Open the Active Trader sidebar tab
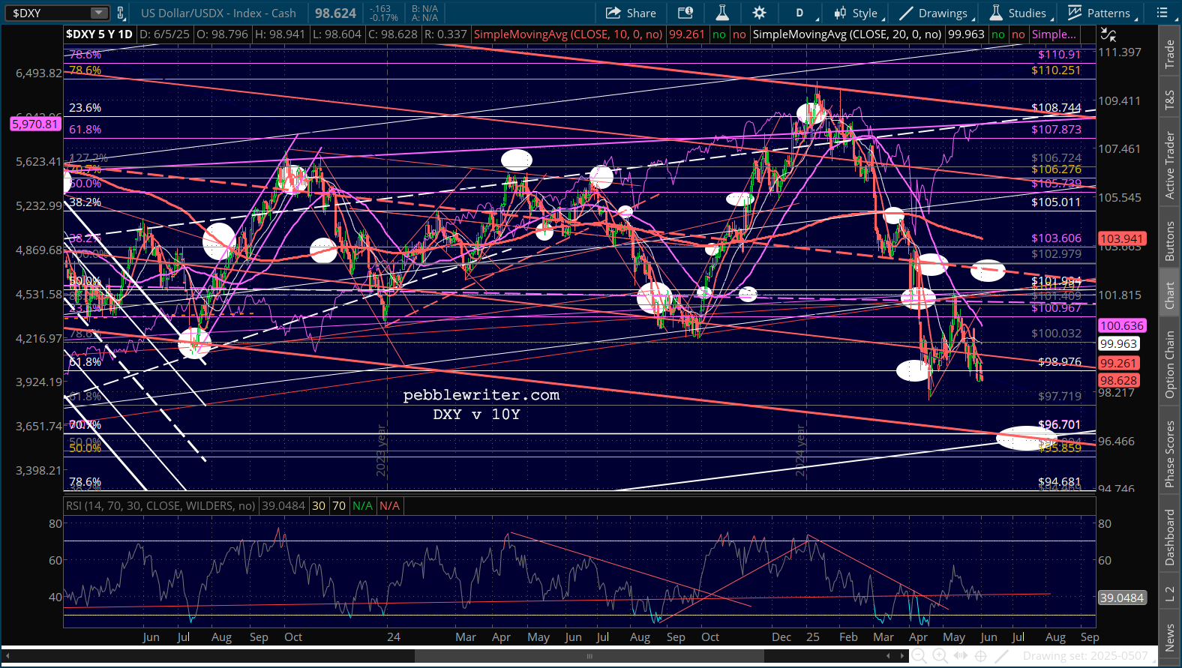This screenshot has height=668, width=1182. click(x=1169, y=166)
